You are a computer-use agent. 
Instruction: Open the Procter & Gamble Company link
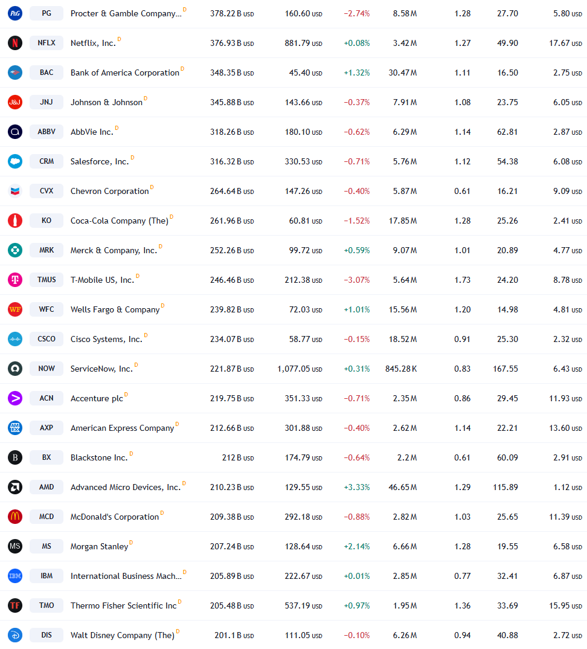(126, 14)
